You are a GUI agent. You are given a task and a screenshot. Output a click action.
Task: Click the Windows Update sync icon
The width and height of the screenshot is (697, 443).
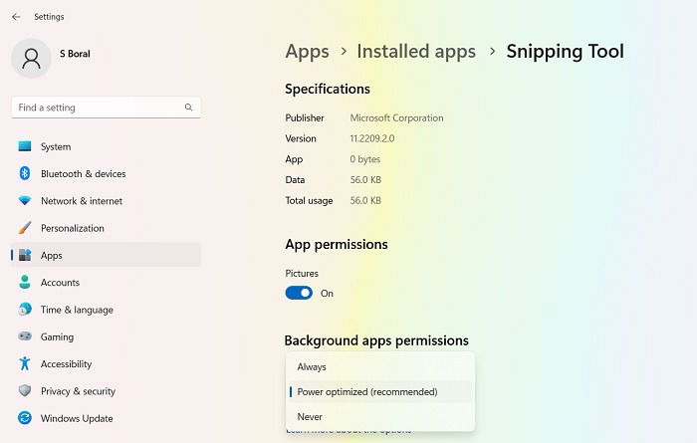(25, 418)
